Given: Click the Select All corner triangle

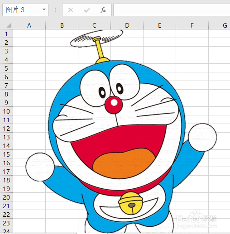Looking at the screenshot, I should [x=9, y=25].
